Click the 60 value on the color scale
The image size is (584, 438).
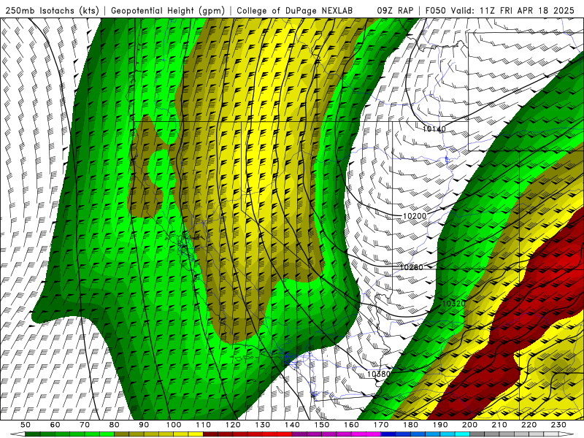click(x=55, y=425)
